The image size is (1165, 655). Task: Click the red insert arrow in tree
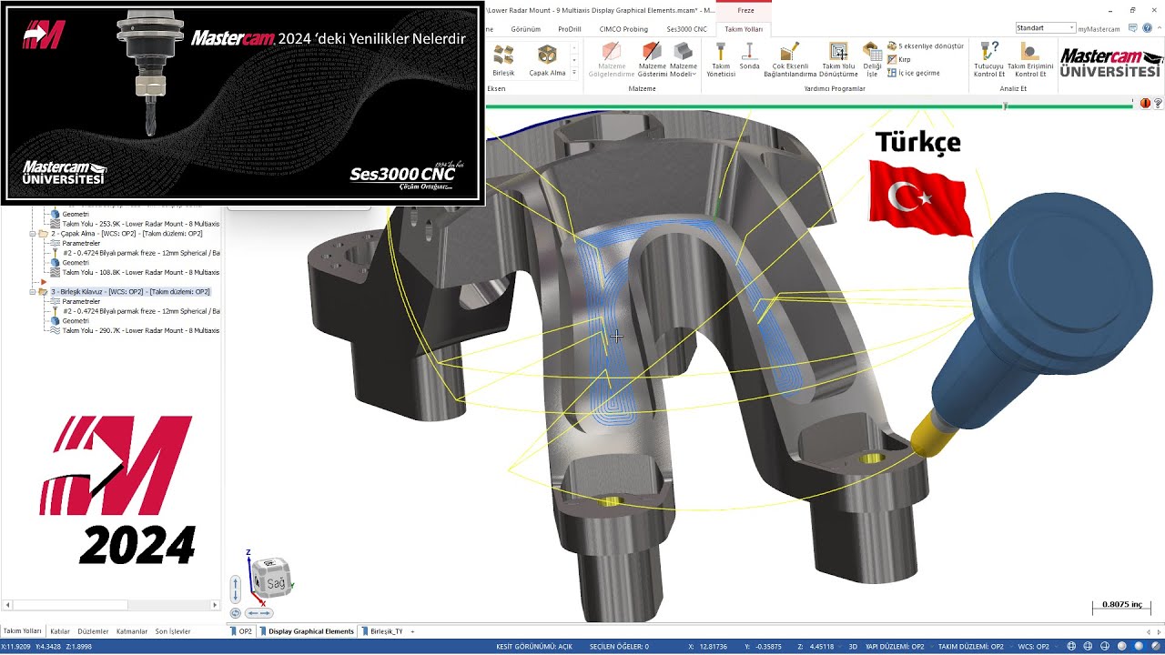pyautogui.click(x=43, y=282)
